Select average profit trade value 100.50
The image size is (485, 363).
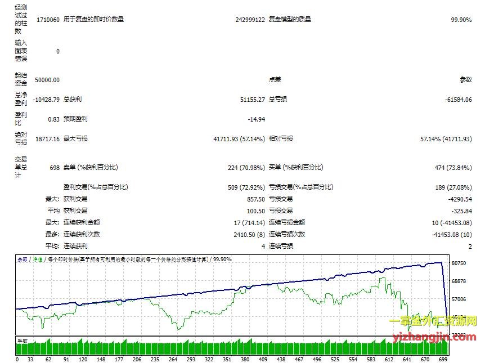coord(256,211)
